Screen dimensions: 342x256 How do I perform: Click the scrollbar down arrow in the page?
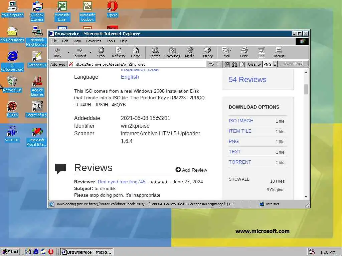point(306,197)
